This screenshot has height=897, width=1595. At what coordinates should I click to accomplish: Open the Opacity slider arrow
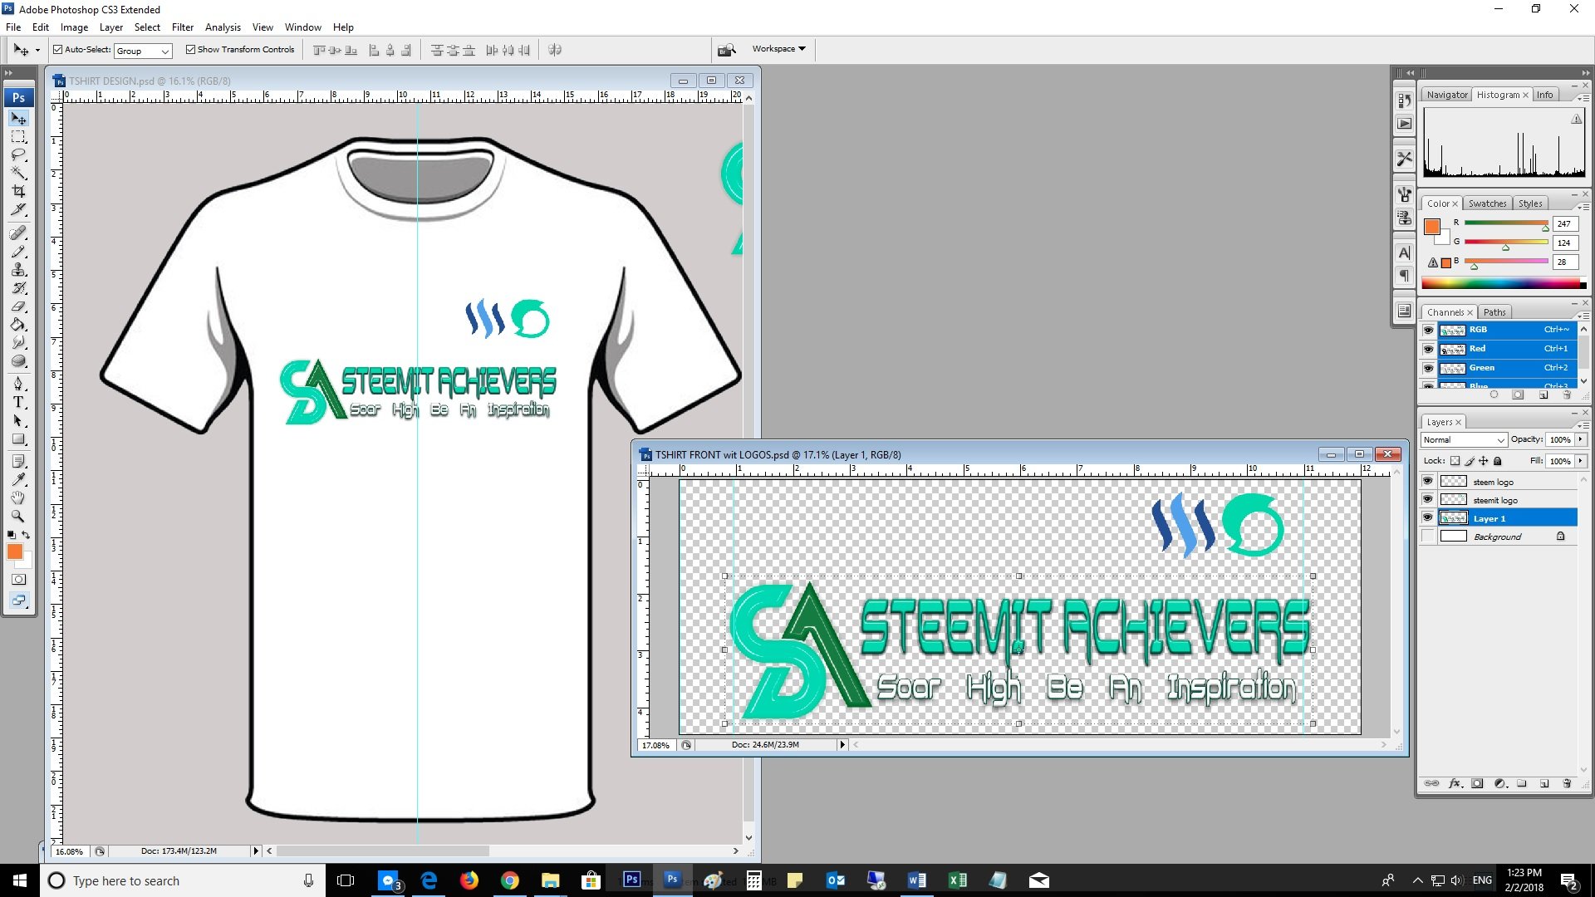[1580, 440]
